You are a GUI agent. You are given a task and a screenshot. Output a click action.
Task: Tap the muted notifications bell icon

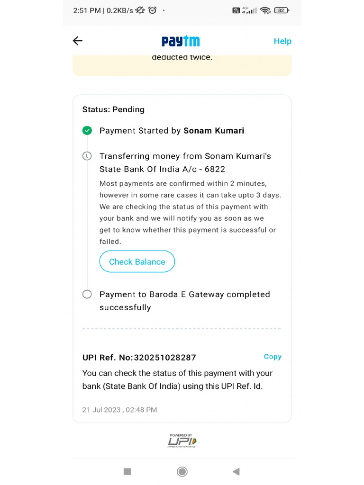[x=140, y=10]
